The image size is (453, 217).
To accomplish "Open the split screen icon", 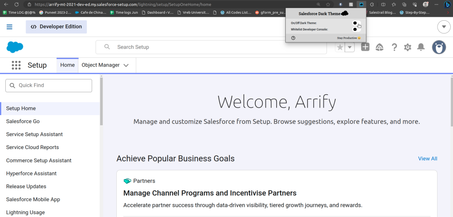I will click(383, 4).
